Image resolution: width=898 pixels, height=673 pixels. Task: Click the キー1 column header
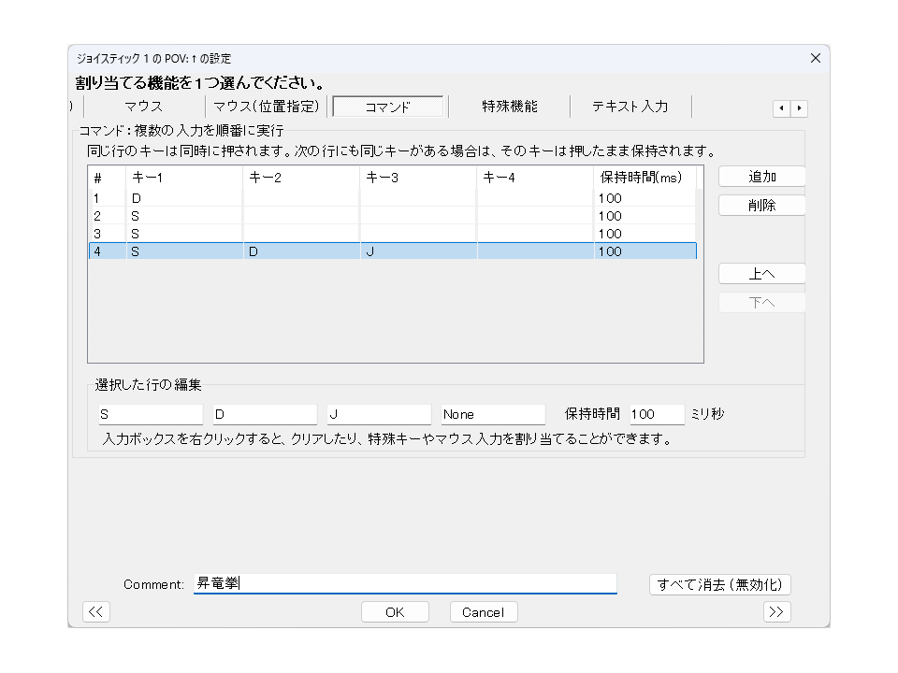pos(184,178)
